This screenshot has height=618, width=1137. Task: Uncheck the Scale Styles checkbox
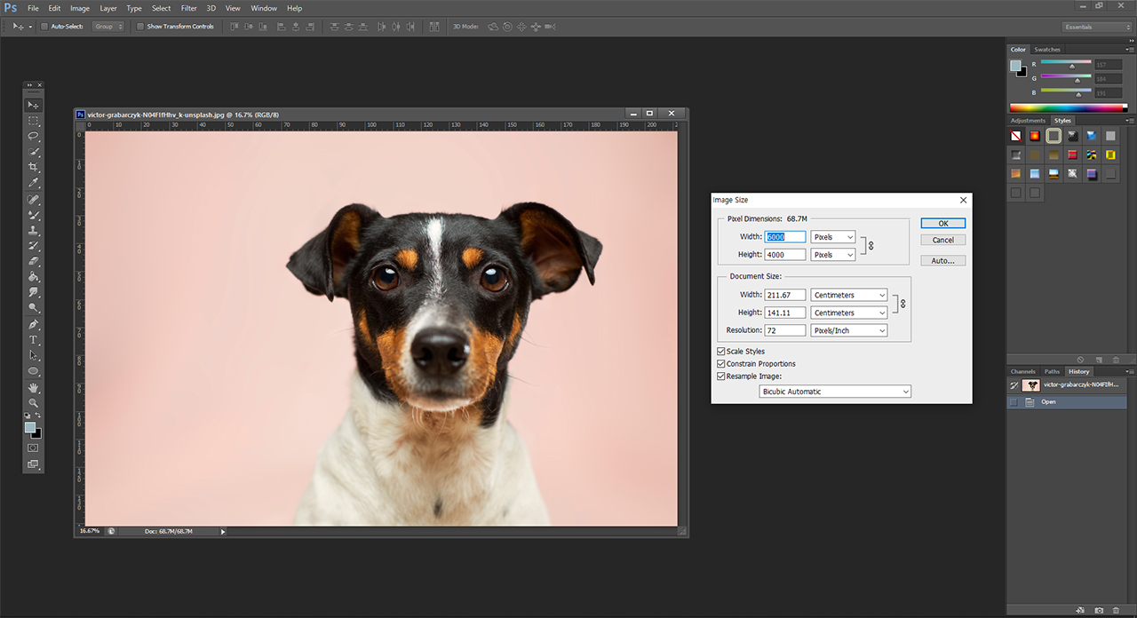click(x=720, y=352)
